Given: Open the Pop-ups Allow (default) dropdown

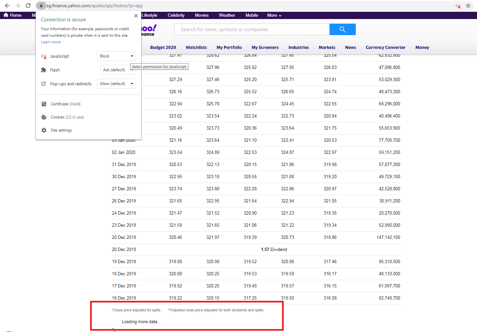Looking at the screenshot, I should pyautogui.click(x=116, y=84).
